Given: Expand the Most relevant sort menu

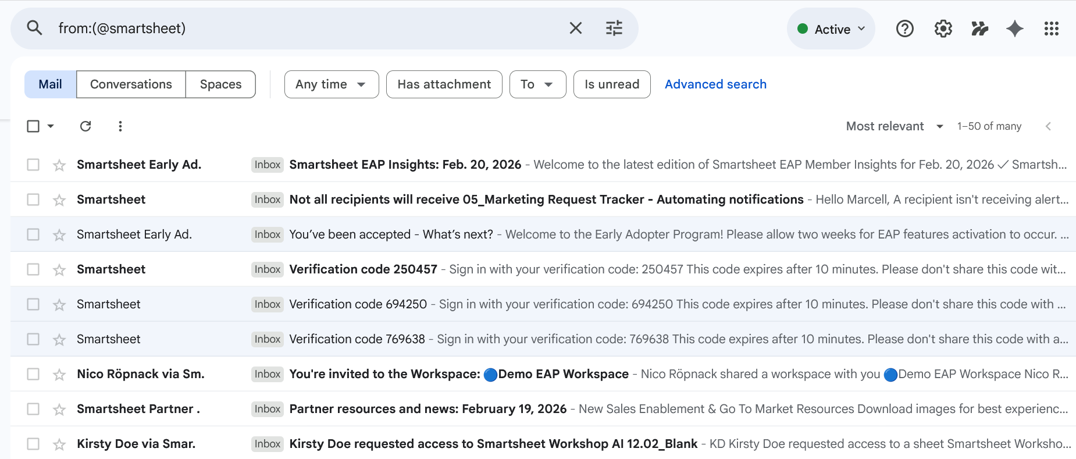Looking at the screenshot, I should [x=894, y=126].
